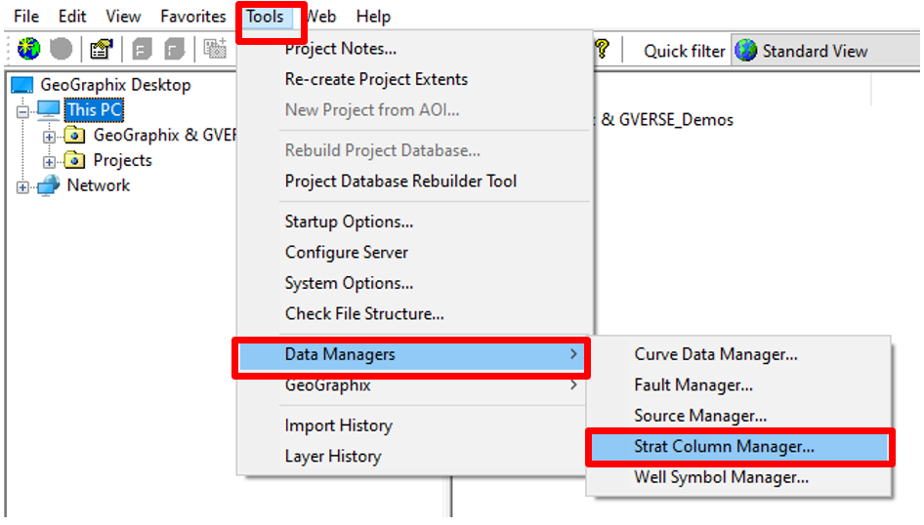Select Project Database Rebuilder Tool

pyautogui.click(x=400, y=182)
